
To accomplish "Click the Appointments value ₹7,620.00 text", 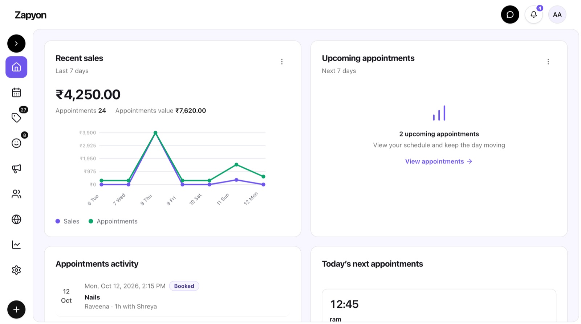I will pyautogui.click(x=161, y=111).
